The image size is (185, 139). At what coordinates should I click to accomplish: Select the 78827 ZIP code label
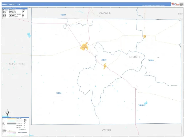104,60
